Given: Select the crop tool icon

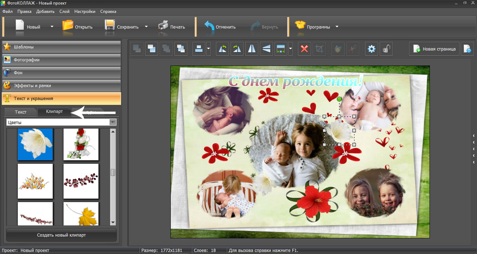Looking at the screenshot, I should [x=319, y=49].
